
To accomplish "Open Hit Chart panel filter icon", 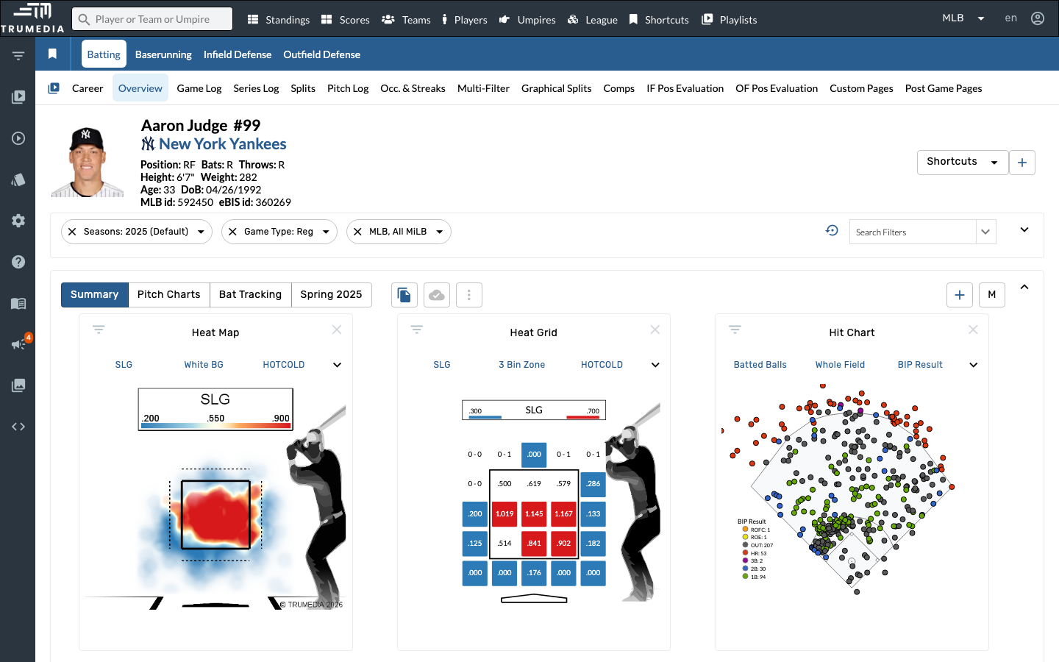I will click(x=735, y=330).
